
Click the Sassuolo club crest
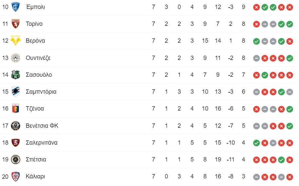tap(16, 75)
